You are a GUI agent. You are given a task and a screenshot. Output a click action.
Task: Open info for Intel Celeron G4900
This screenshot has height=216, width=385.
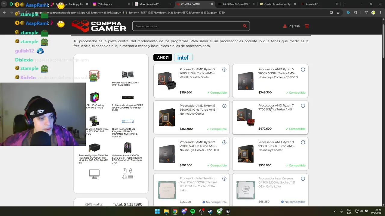[x=303, y=179]
